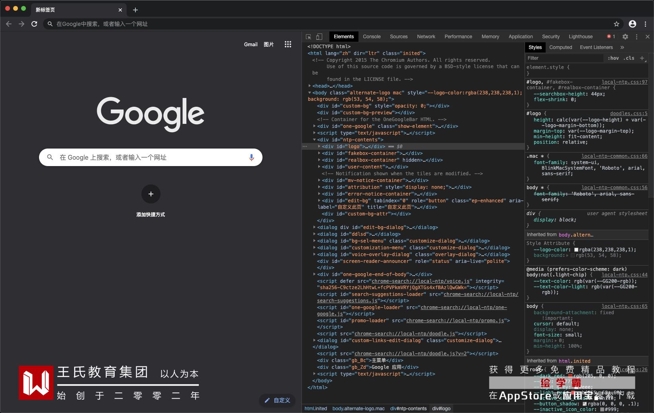Screen dimensions: 654x413
Task: Open the Chrome three-dot menu
Action: [646, 24]
